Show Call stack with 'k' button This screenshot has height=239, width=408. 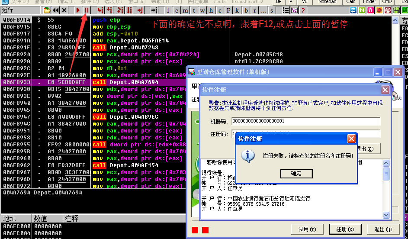(237, 10)
